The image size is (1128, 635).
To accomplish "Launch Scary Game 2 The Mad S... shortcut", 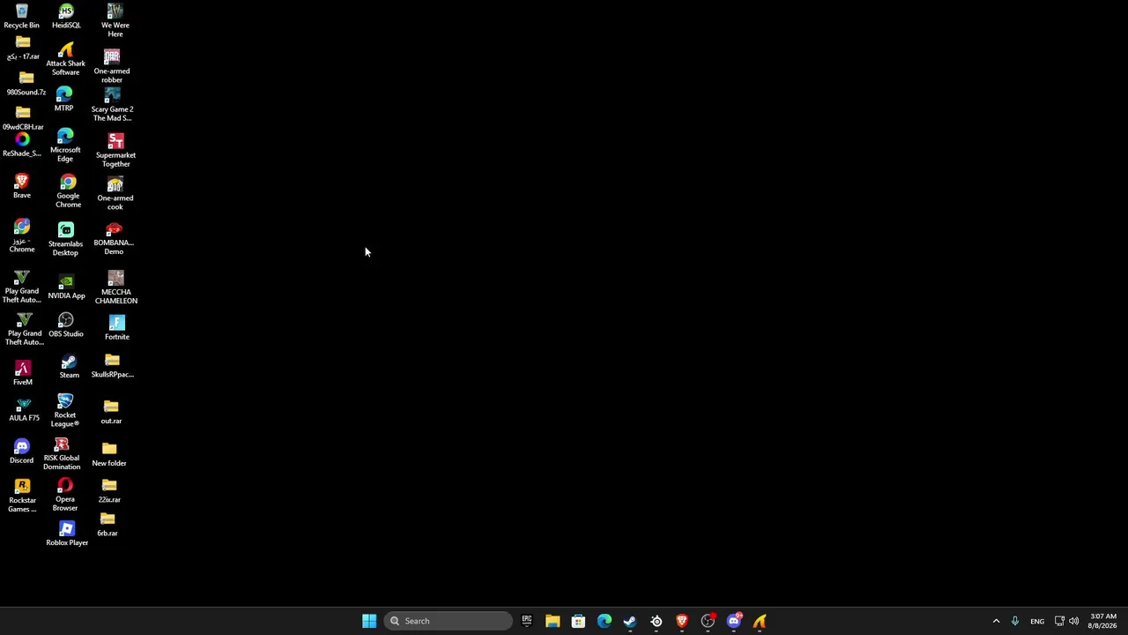I will click(112, 105).
